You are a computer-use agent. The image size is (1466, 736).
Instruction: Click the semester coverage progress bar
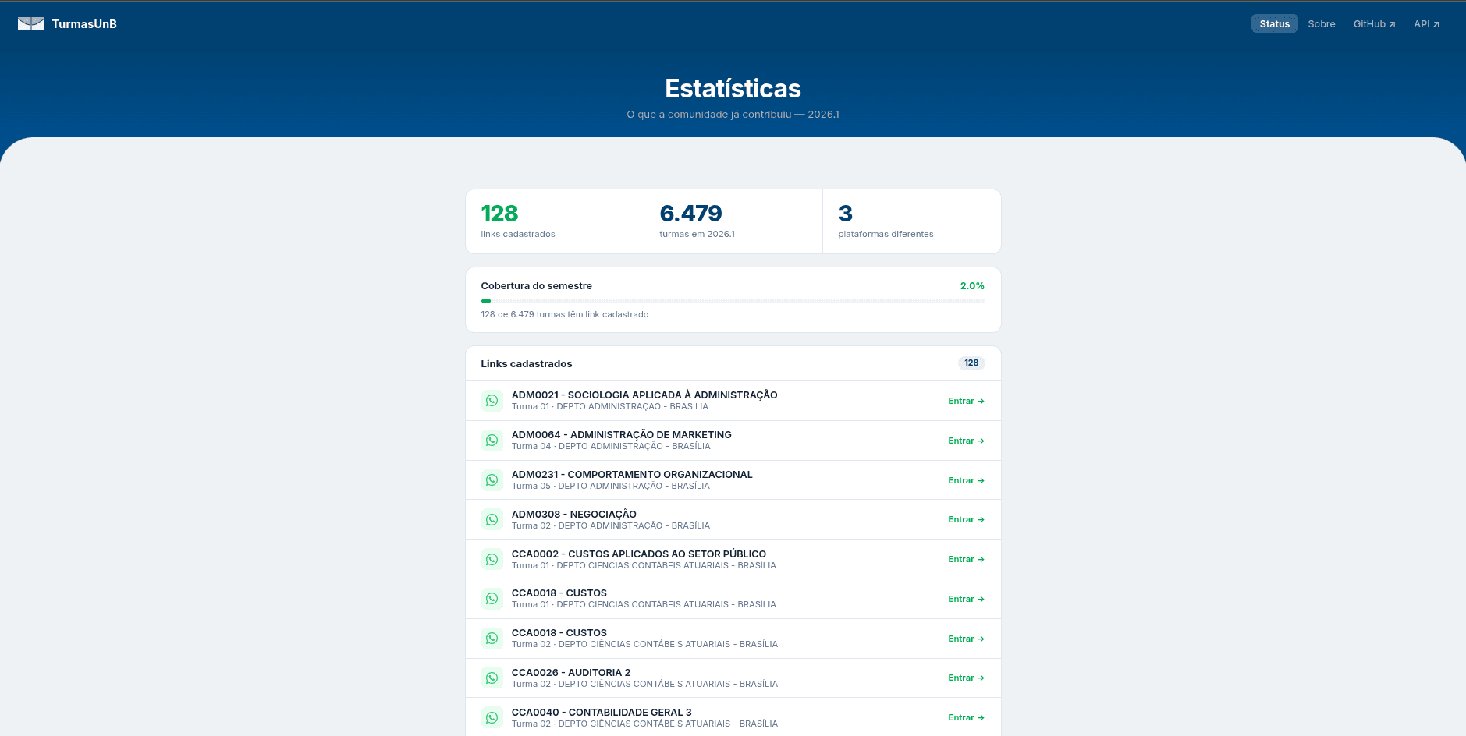[733, 301]
